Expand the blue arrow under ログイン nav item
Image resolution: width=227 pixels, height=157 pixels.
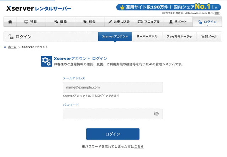207,25
